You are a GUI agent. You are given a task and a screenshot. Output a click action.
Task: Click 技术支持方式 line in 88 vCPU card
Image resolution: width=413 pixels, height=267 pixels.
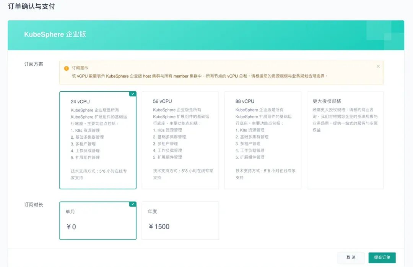265,174
